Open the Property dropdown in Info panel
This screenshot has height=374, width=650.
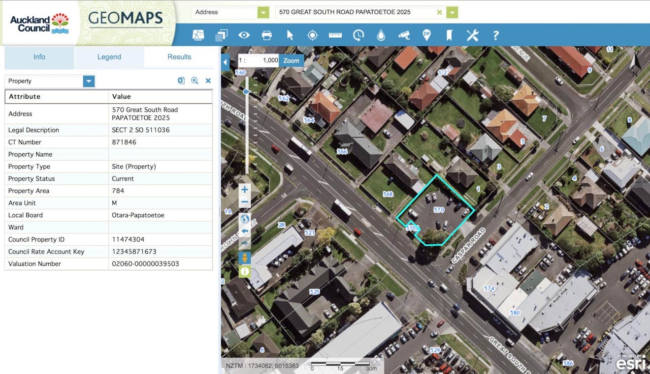[89, 81]
